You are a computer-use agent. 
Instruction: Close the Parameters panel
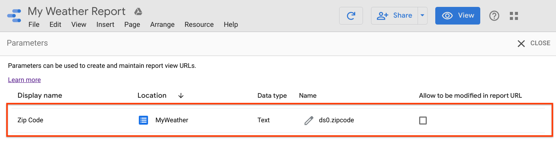coord(534,43)
